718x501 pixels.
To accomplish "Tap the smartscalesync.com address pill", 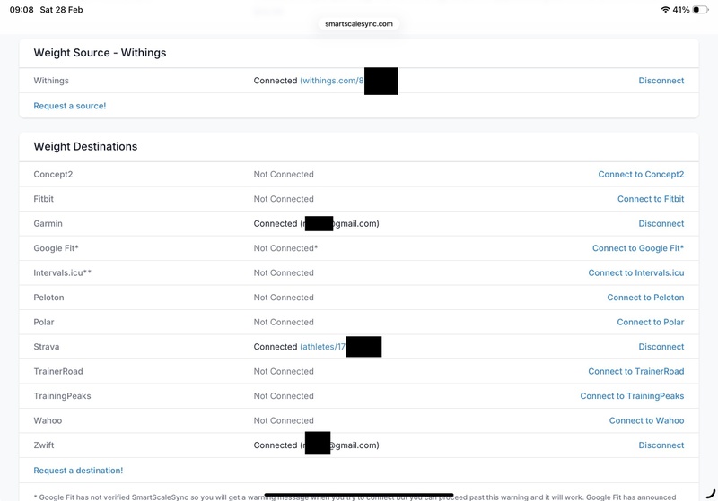I will pyautogui.click(x=358, y=24).
